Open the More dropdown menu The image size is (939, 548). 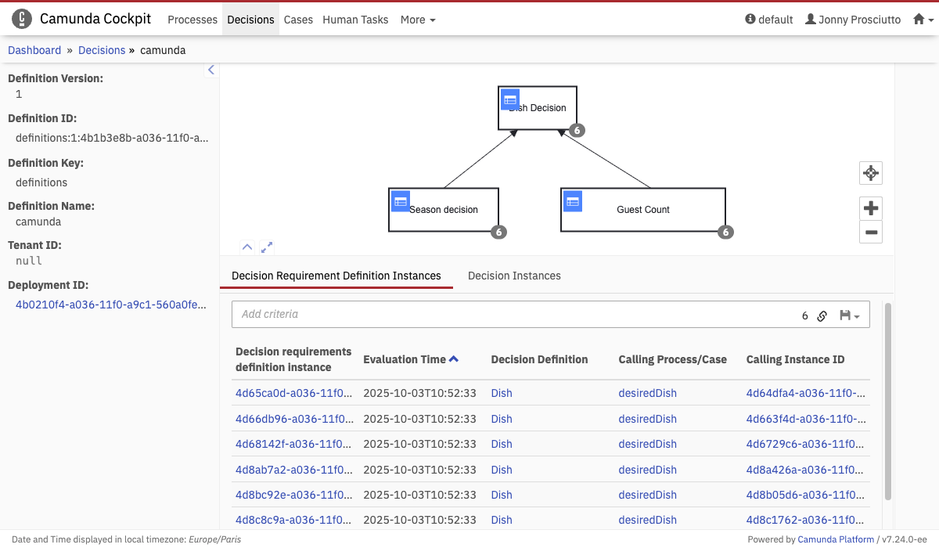click(x=418, y=20)
